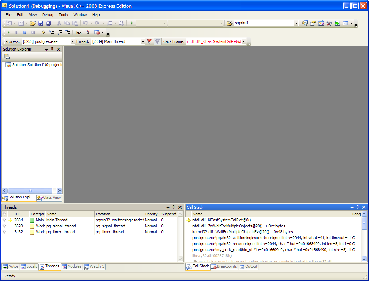Viewport: 369px width, 281px height.
Task: Switch to the Breakpoints tab
Action: 224,267
